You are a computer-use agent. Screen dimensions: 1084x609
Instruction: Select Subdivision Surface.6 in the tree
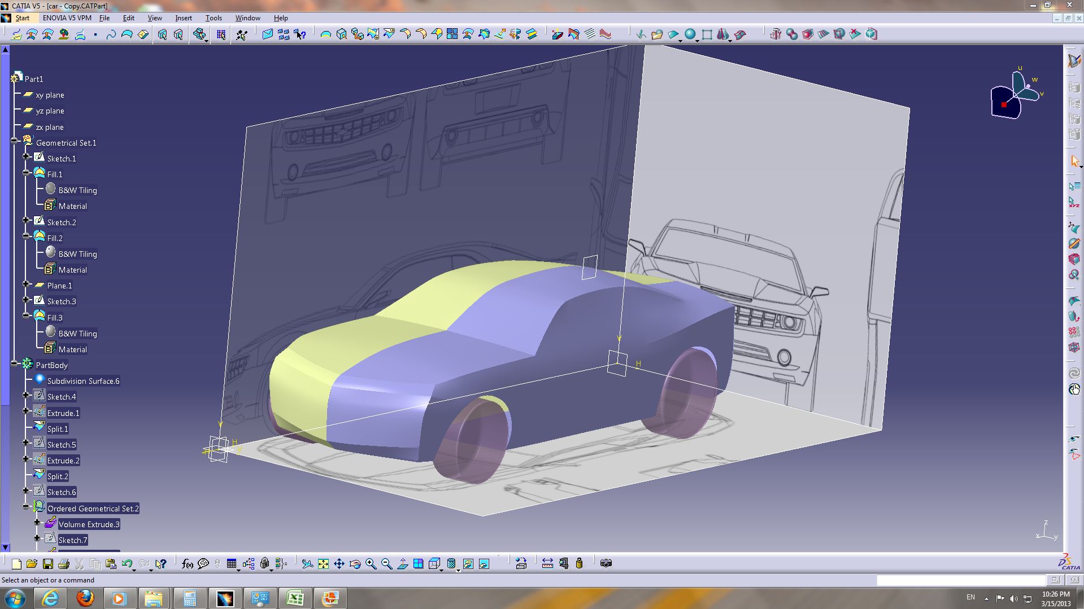83,381
